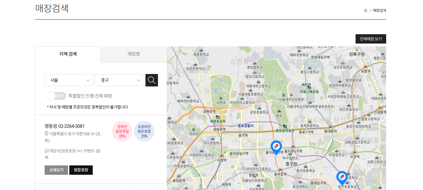The height and width of the screenshot is (190, 423).
Task: Click the 종각역 label on map
Action: [x=243, y=135]
